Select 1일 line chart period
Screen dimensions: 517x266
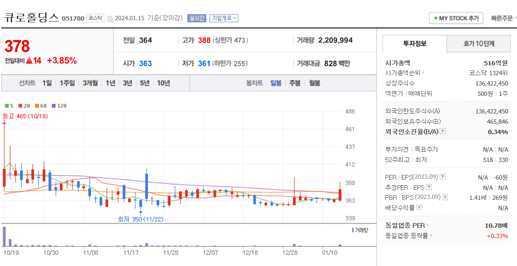click(x=47, y=83)
